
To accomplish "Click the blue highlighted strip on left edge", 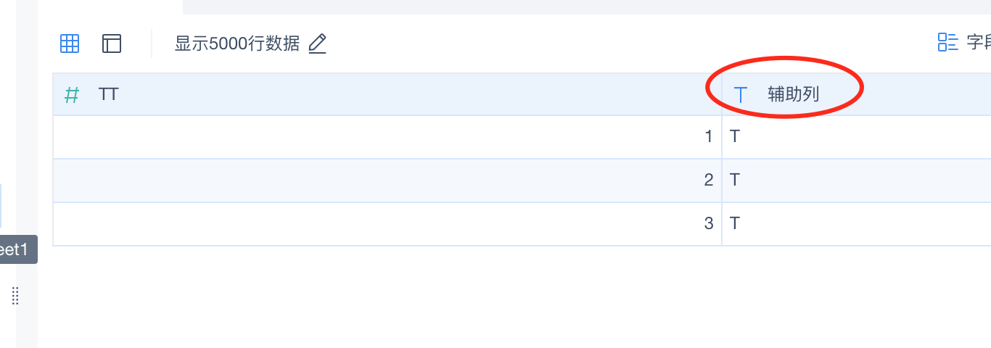I will click(1, 205).
